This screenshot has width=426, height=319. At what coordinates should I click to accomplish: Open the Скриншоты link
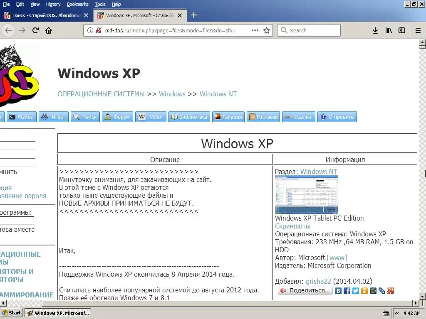(x=292, y=226)
